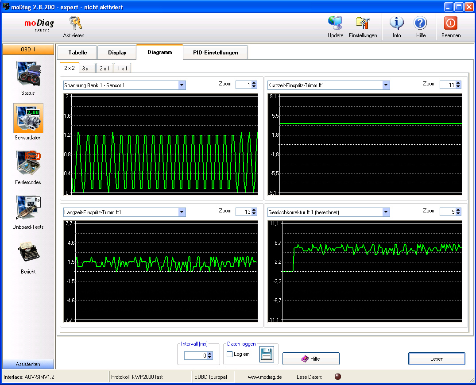
Task: Open Einstellungen settings icon
Action: pyautogui.click(x=363, y=24)
